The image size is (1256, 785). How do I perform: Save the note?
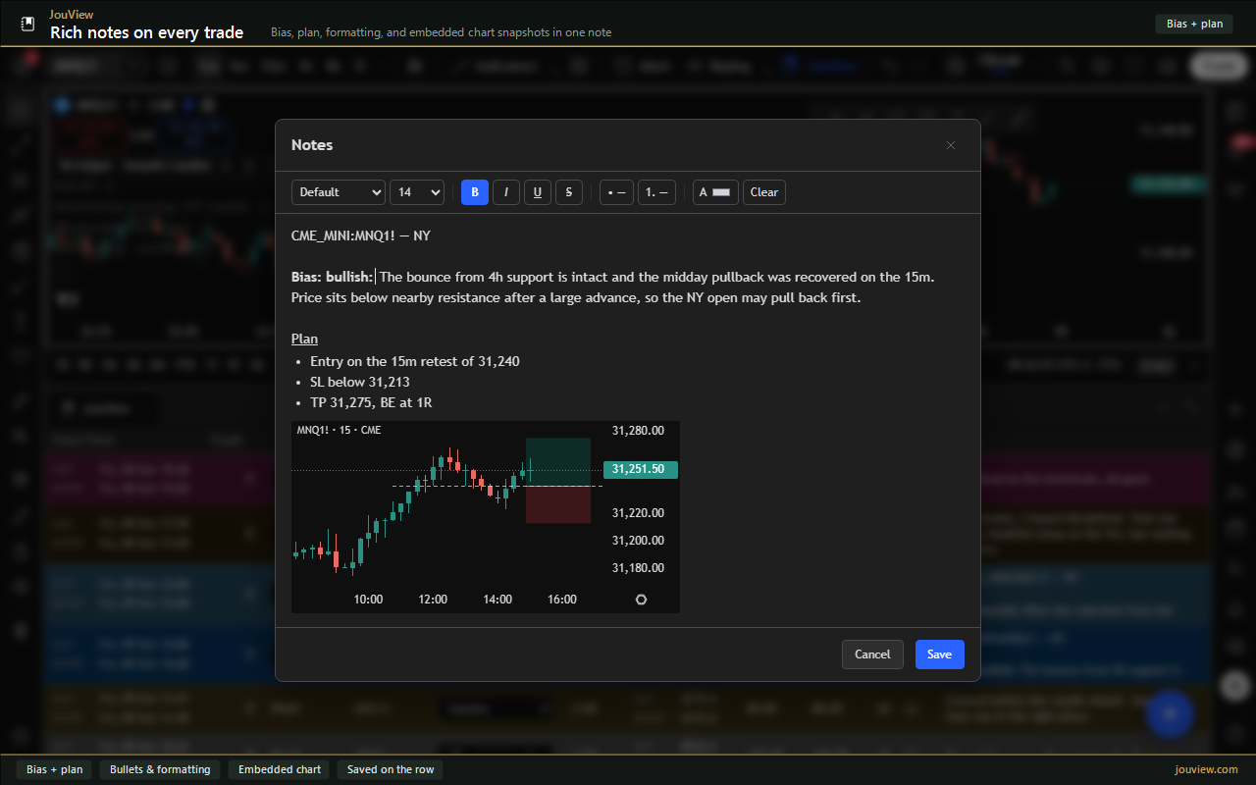pyautogui.click(x=940, y=654)
